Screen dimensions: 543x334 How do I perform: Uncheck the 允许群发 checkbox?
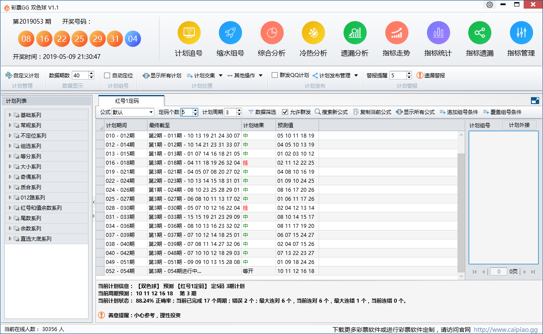(x=285, y=112)
